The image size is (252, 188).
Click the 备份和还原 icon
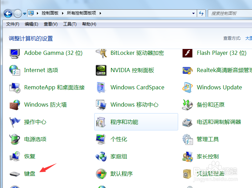coord(187,105)
